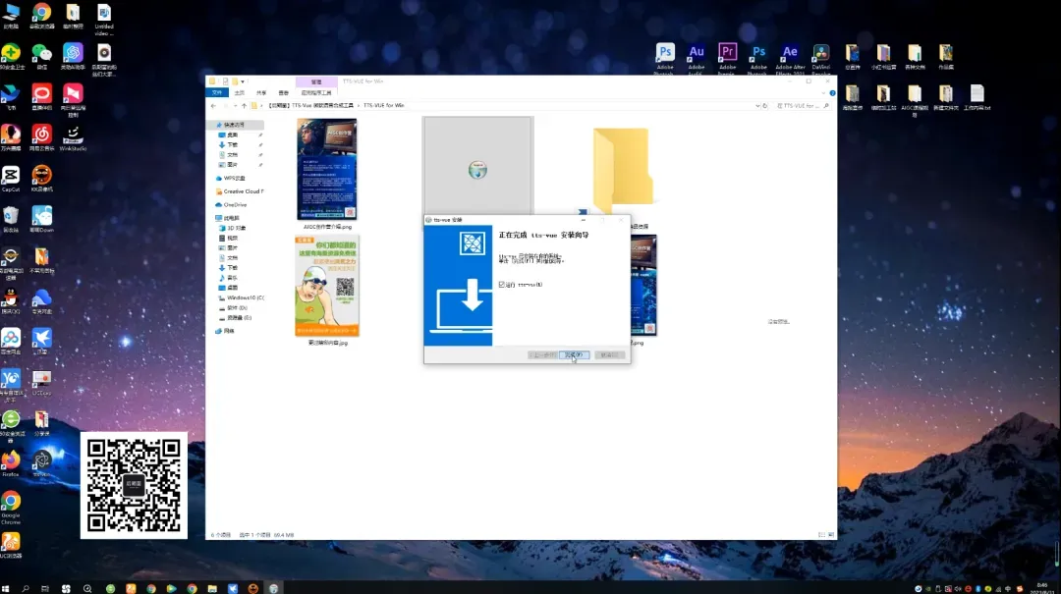Image resolution: width=1061 pixels, height=594 pixels.
Task: Click the disabled Cancel button in the installer
Action: tap(609, 354)
